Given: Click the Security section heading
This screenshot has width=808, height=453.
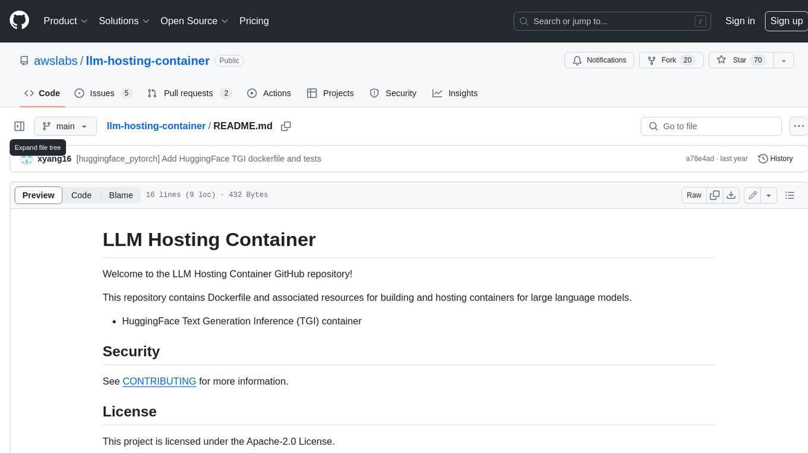Looking at the screenshot, I should 131,352.
